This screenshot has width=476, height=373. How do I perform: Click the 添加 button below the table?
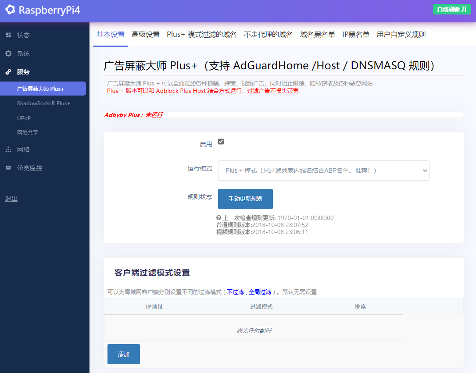(123, 354)
